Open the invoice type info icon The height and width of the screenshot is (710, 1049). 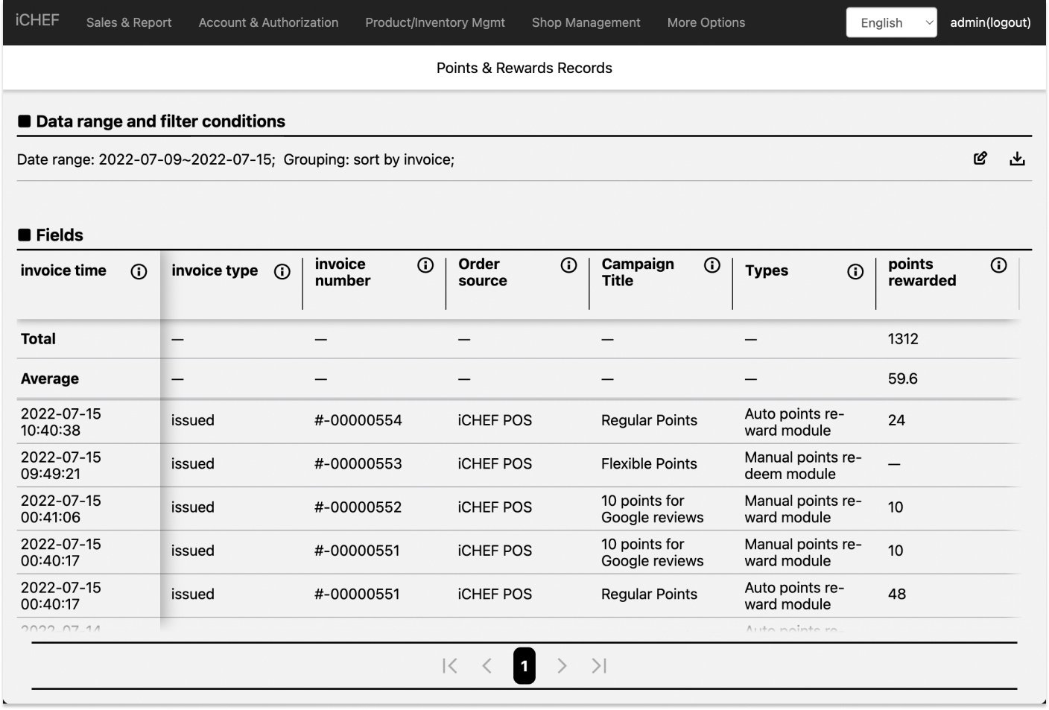[282, 272]
